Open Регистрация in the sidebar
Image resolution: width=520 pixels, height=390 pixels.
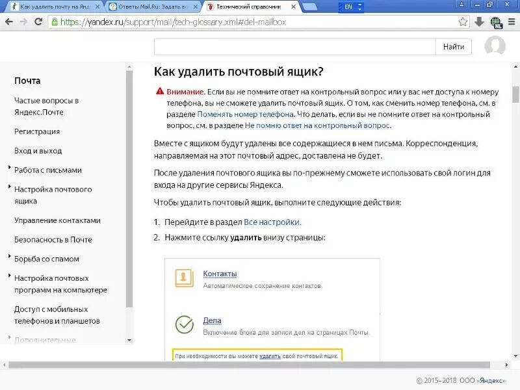pos(37,132)
